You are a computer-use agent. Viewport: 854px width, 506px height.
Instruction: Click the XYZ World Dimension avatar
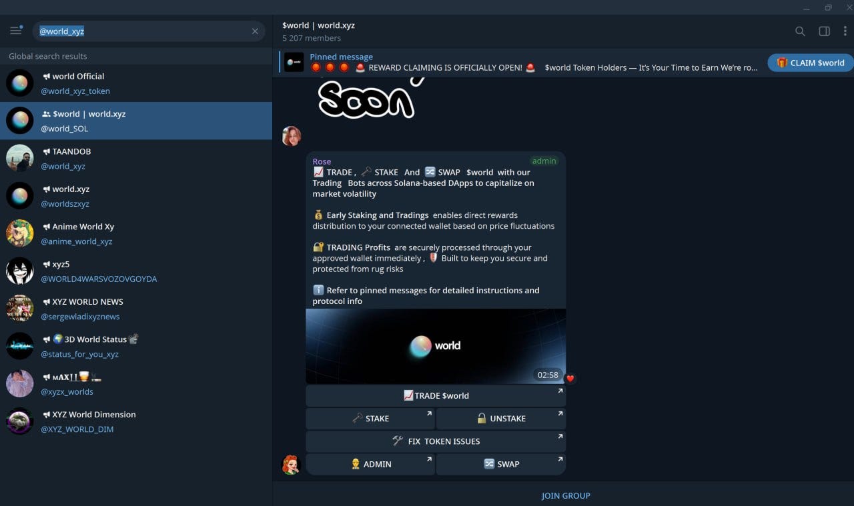[20, 421]
